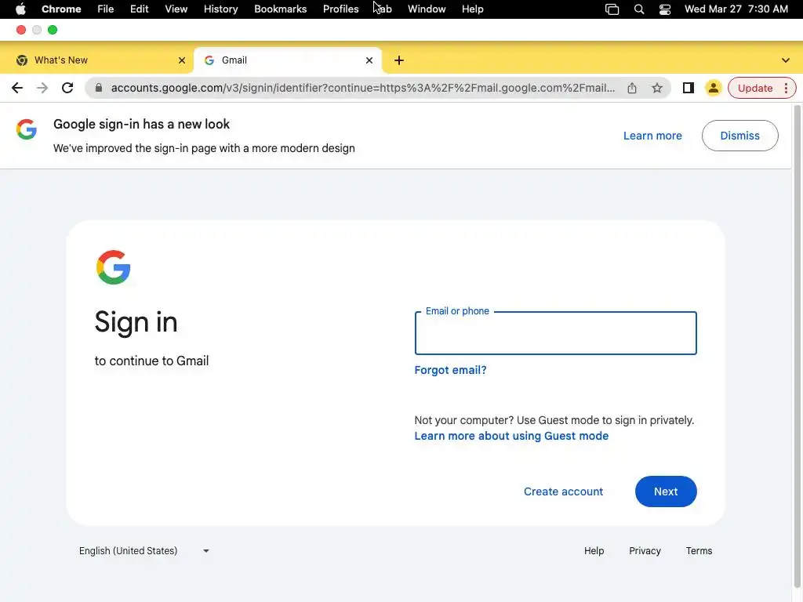This screenshot has height=602, width=803.
Task: Switch to the Gmail tab
Action: (x=287, y=60)
